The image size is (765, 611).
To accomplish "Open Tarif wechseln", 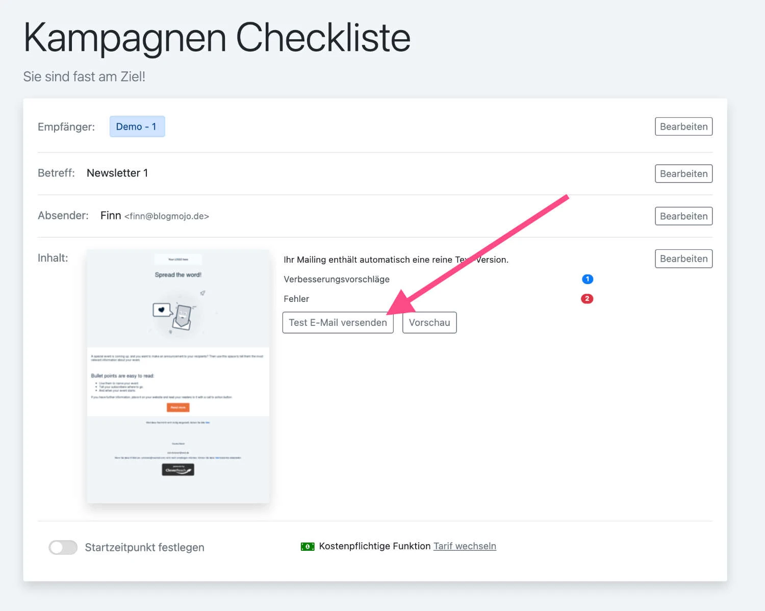I will point(465,546).
